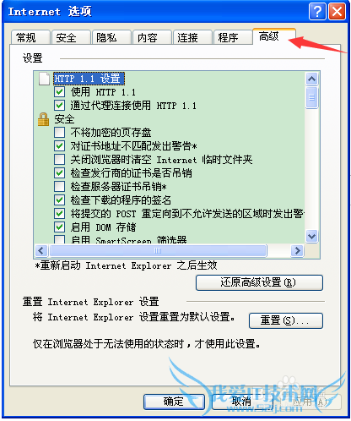The height and width of the screenshot is (421, 351).
Task: Click the 安全 padlock icon
Action: [43, 119]
